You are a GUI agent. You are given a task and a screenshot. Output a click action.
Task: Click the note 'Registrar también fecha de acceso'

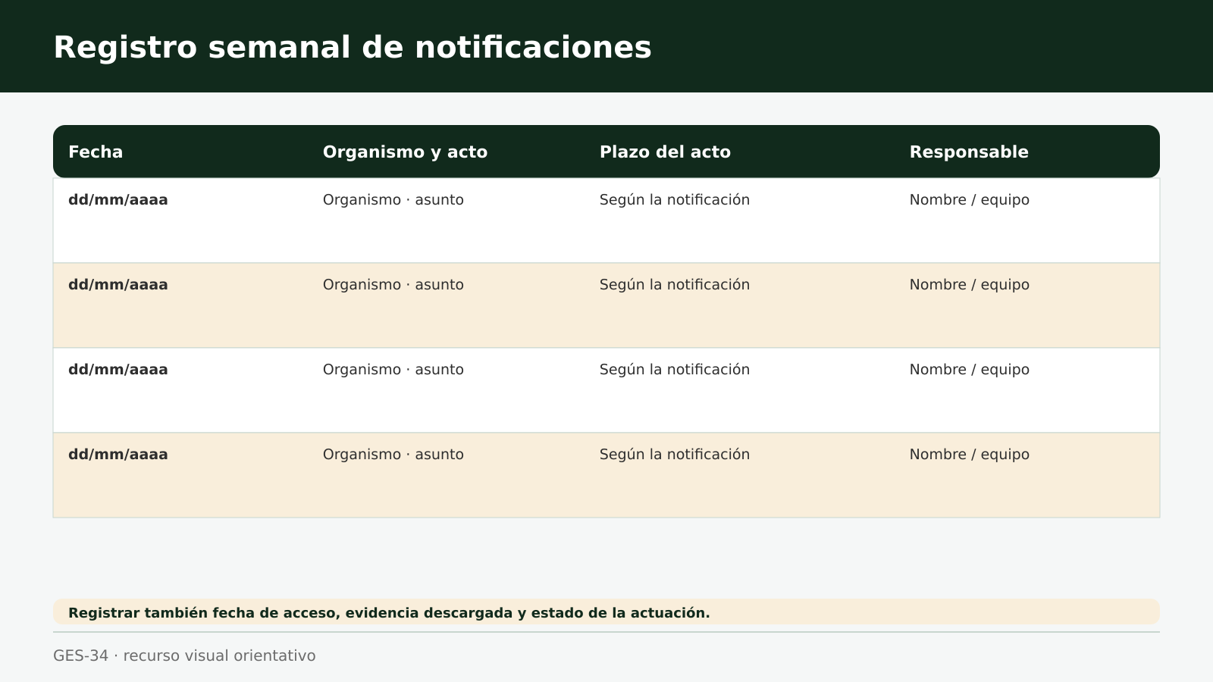[606, 612]
